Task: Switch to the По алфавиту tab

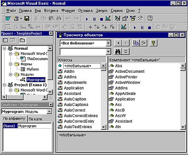Action: click(14, 118)
